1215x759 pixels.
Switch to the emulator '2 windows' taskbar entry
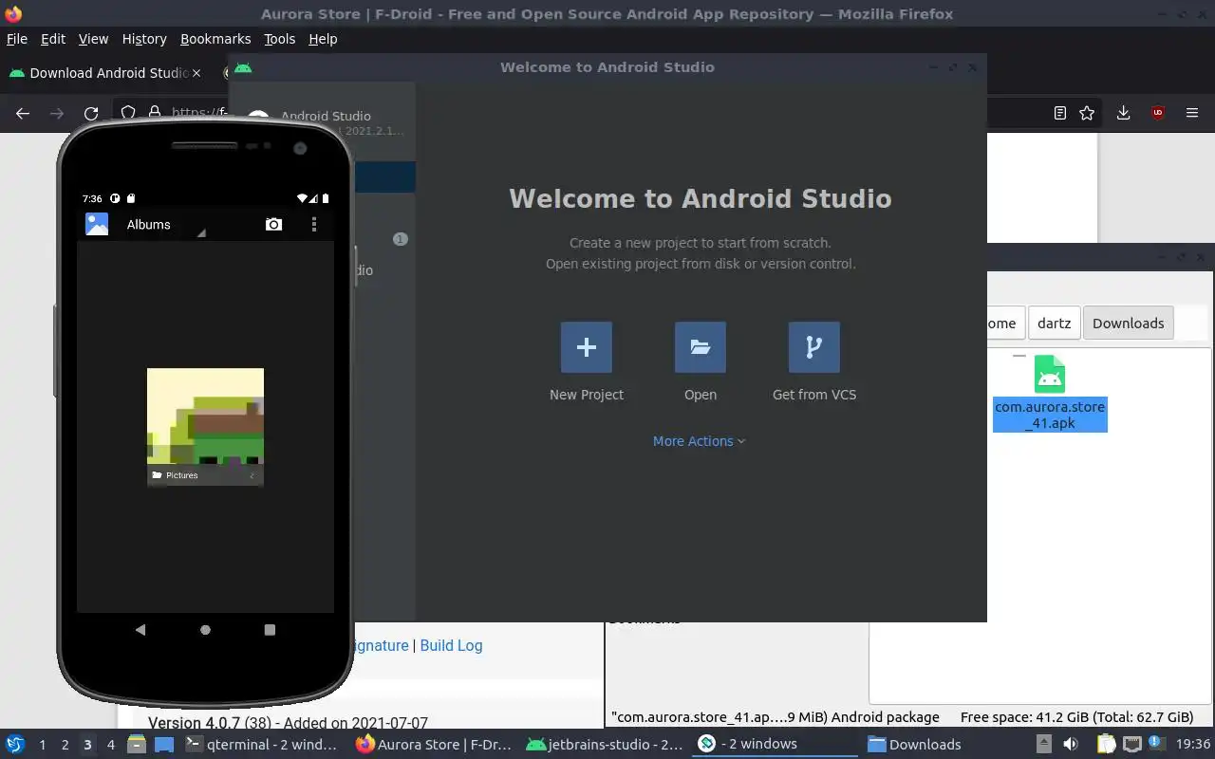tap(776, 745)
